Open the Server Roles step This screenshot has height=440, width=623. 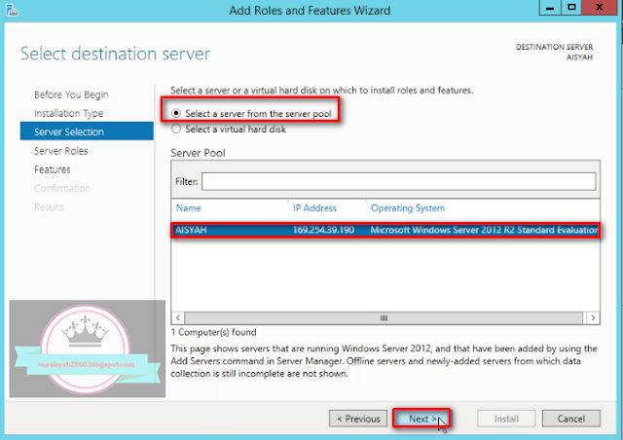tap(60, 151)
